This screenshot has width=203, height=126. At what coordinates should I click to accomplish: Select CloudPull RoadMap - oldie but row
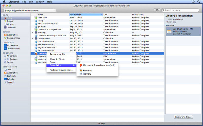97,36
